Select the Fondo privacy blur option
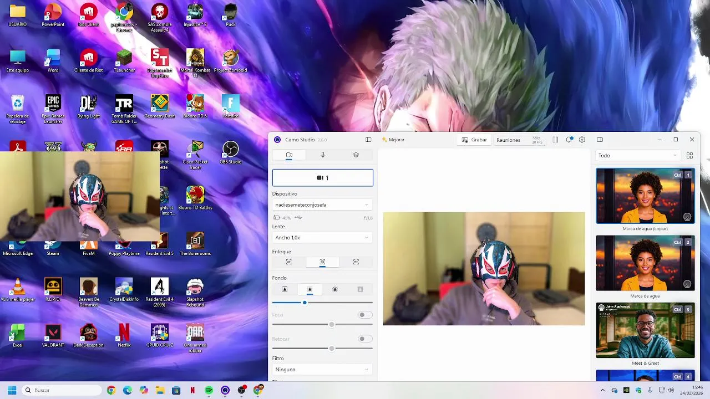This screenshot has height=399, width=710. [x=335, y=289]
